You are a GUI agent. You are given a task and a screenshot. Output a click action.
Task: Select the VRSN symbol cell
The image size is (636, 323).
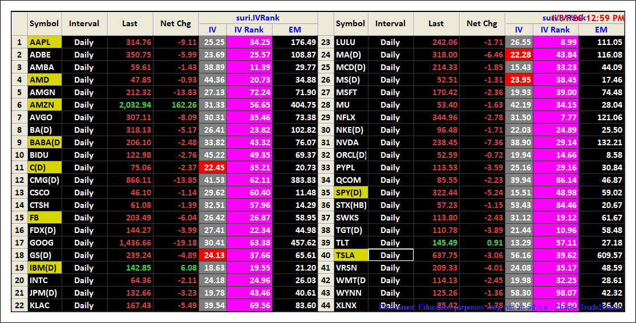pyautogui.click(x=351, y=268)
